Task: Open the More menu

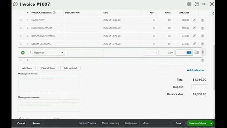Action: click(x=145, y=123)
